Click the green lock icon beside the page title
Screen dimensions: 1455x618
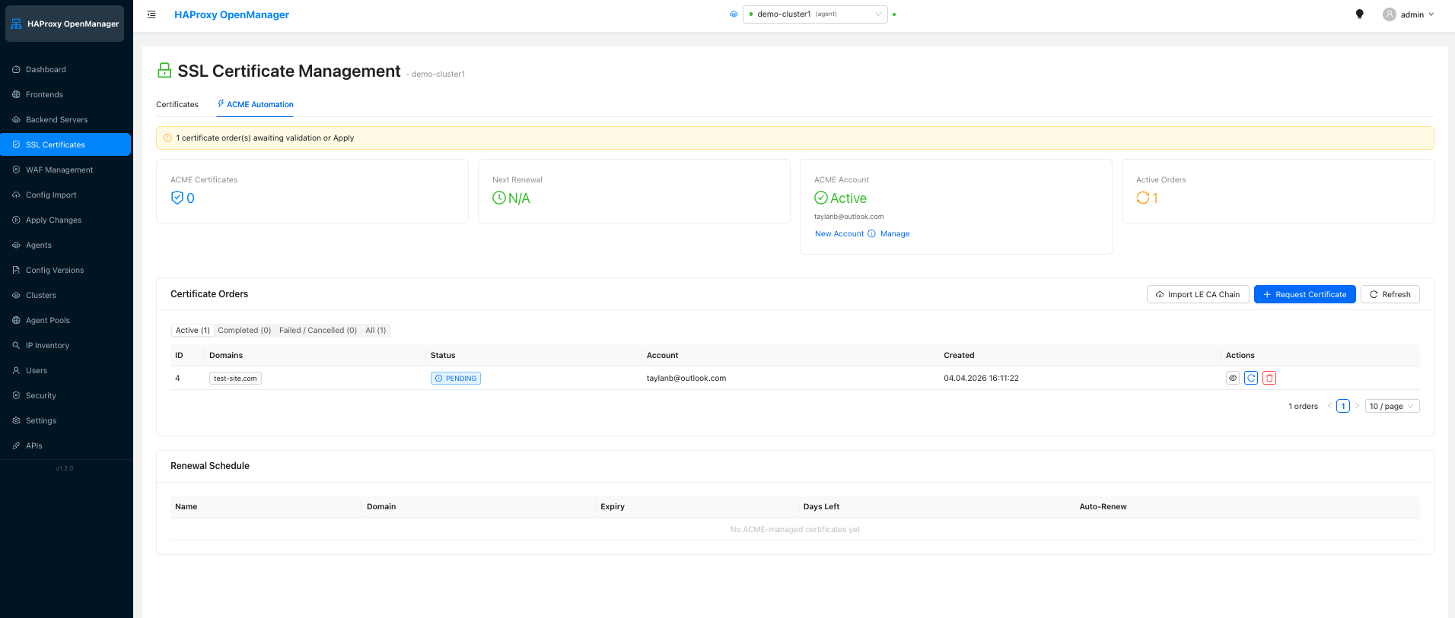tap(164, 70)
